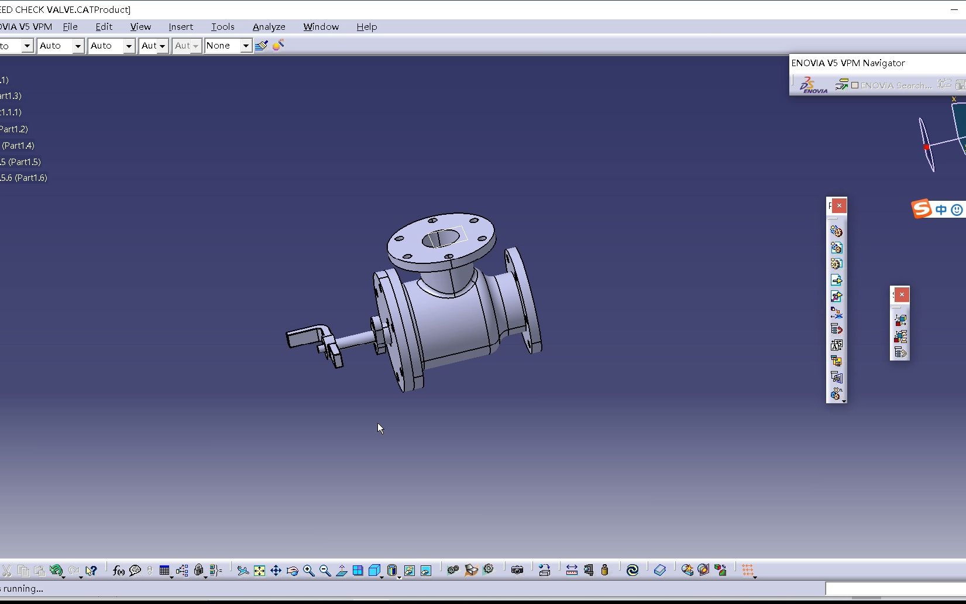Viewport: 966px width, 604px height.
Task: Click the Swap Visible Space icon
Action: point(426,570)
